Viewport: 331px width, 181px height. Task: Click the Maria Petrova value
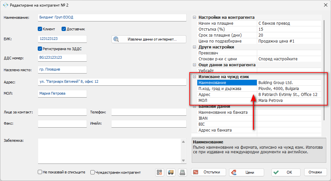(x=289, y=101)
